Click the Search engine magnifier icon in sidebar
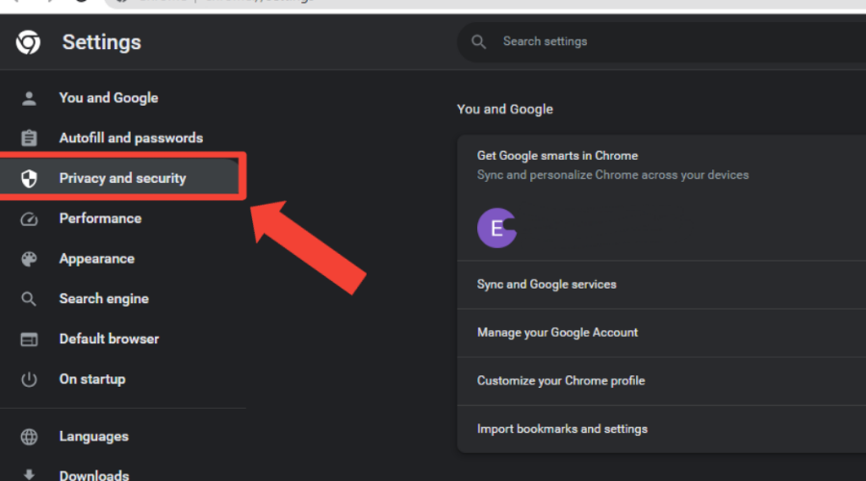Screen dimensions: 866x481 29,299
